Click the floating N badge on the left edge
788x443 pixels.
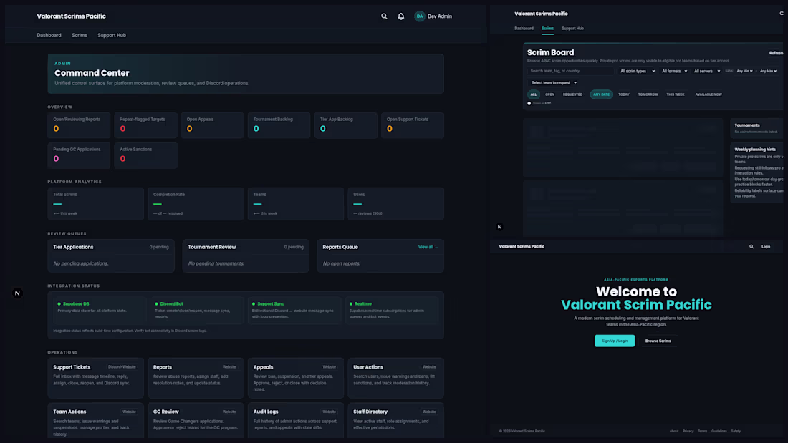click(16, 292)
